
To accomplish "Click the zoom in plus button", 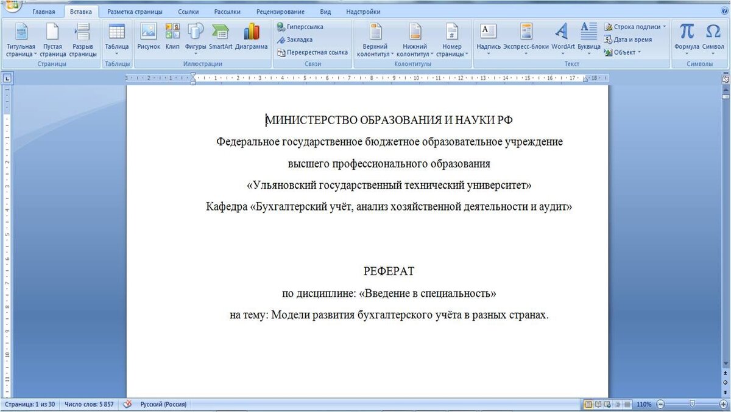I will click(723, 404).
